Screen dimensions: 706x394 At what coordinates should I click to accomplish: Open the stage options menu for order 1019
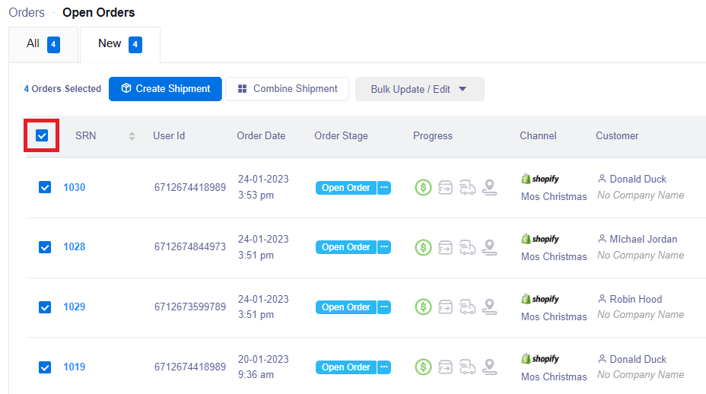tap(384, 367)
